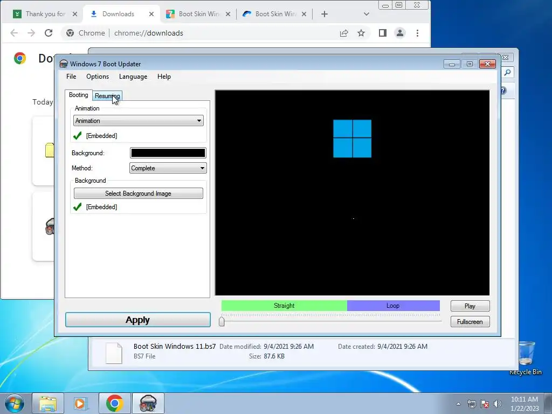The width and height of the screenshot is (552, 414).
Task: Toggle Chrome side panel icon
Action: [383, 33]
